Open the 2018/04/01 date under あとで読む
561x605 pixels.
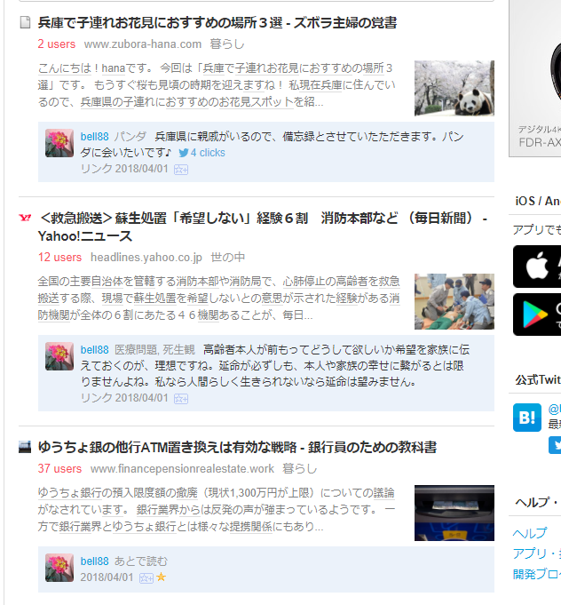107,577
